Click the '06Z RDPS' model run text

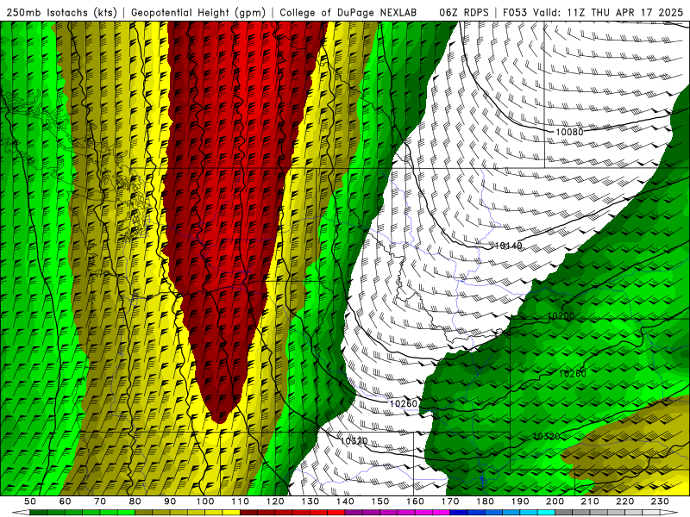coord(464,13)
